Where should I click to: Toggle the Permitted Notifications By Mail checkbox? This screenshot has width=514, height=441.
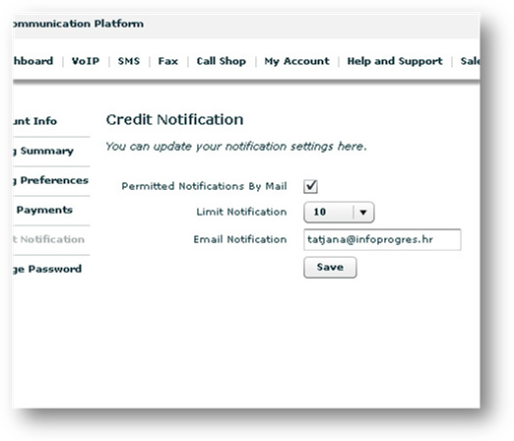point(310,186)
